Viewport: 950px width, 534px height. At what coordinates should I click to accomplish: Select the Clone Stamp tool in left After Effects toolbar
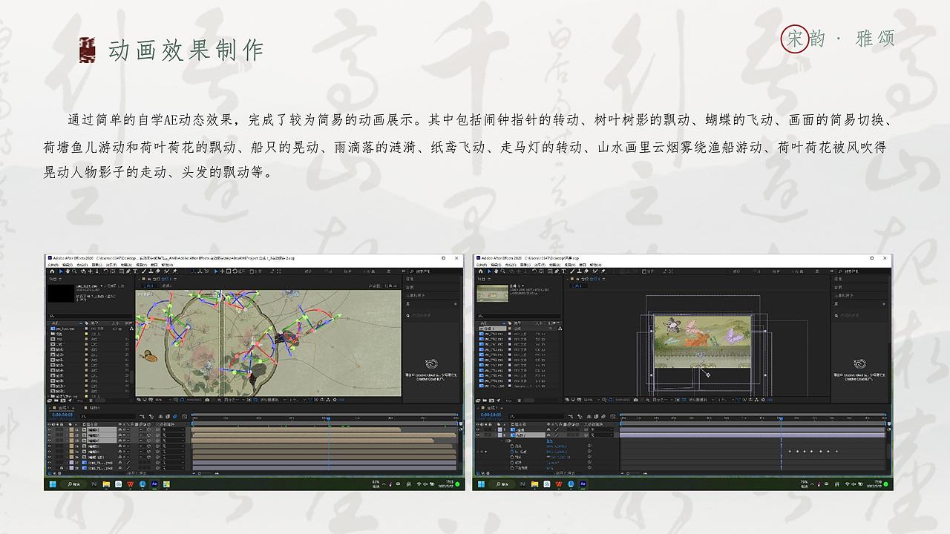tap(151, 271)
